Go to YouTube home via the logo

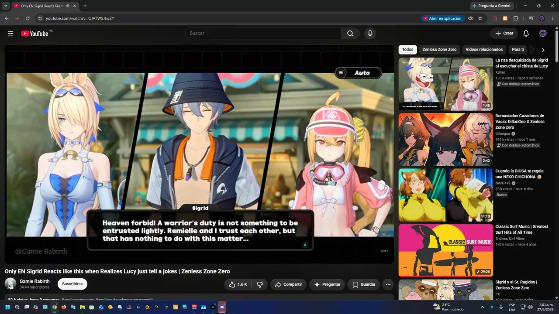pyautogui.click(x=35, y=34)
